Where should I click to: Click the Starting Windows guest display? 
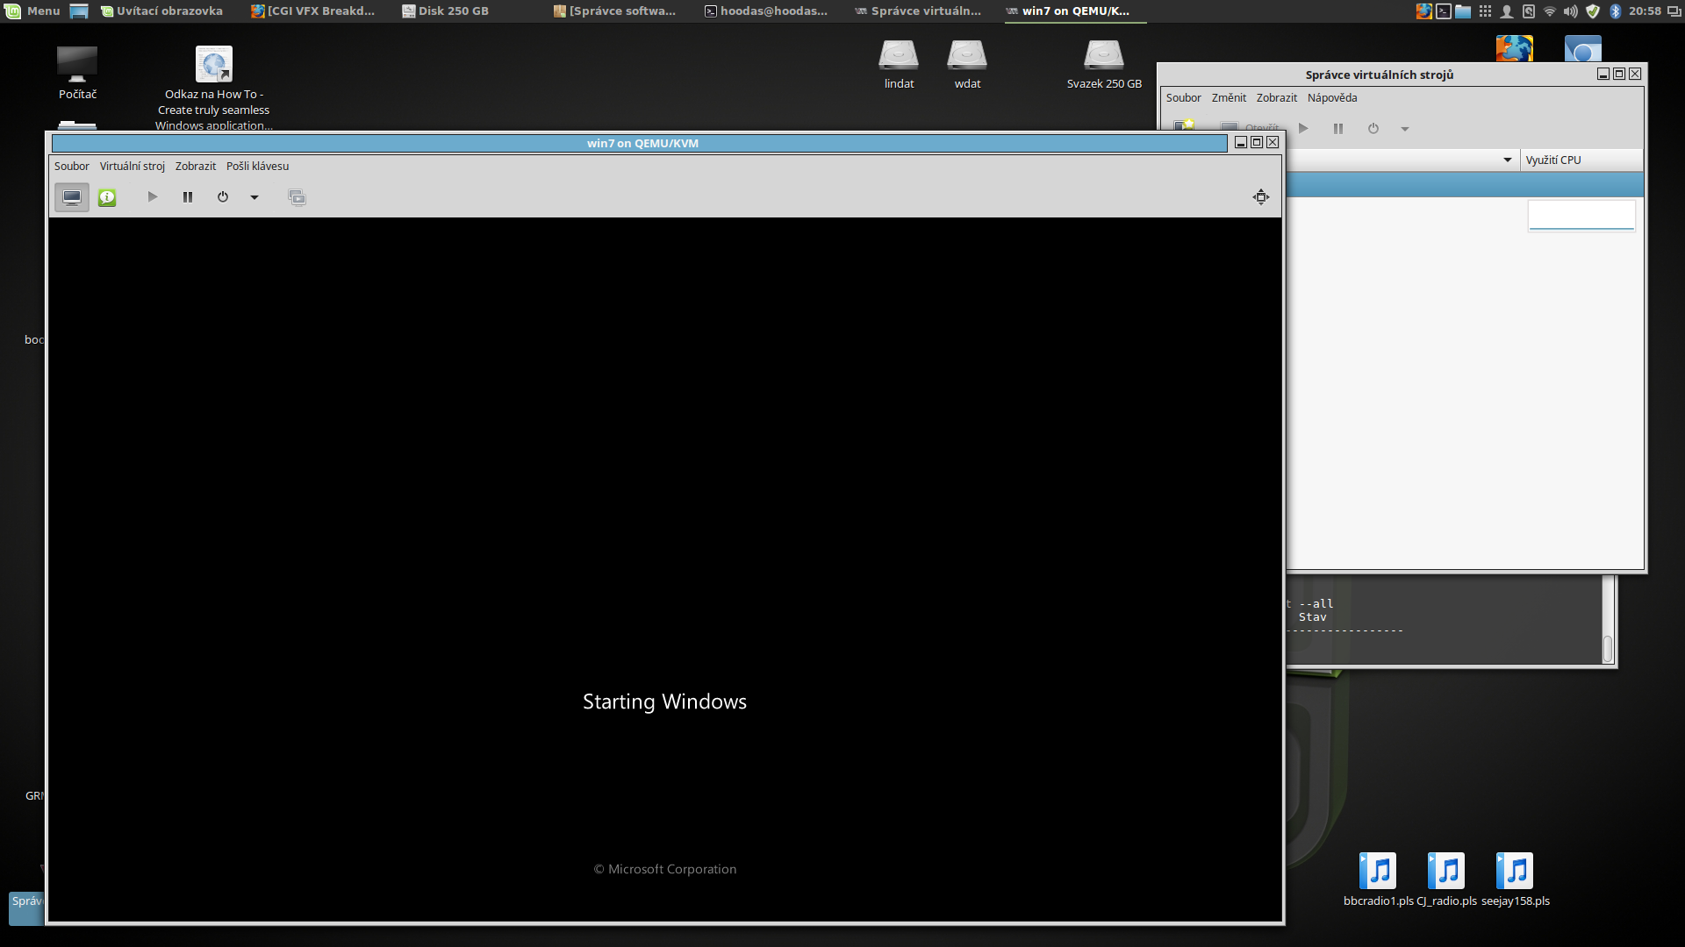[665, 570]
